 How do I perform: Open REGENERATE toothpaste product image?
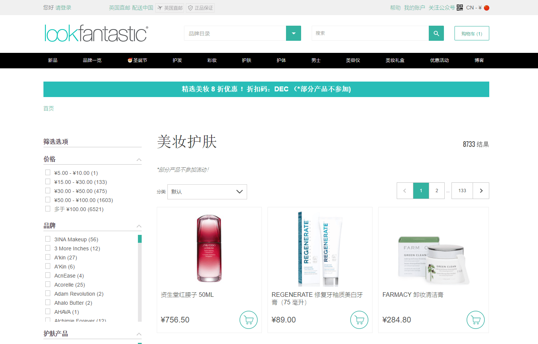pos(320,248)
